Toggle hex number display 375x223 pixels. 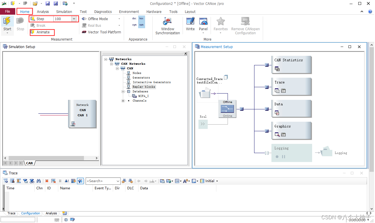(x=141, y=18)
